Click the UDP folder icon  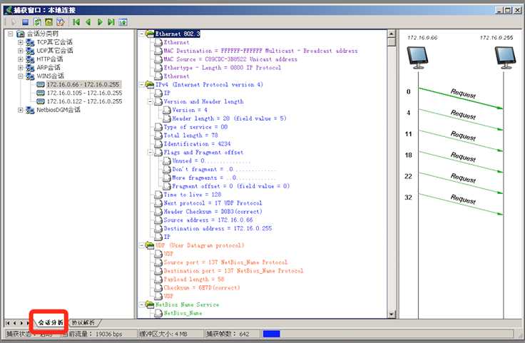(x=150, y=245)
